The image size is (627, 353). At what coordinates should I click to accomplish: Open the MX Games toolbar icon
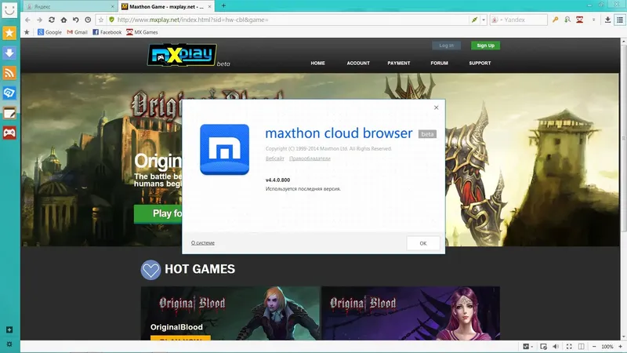(x=579, y=20)
